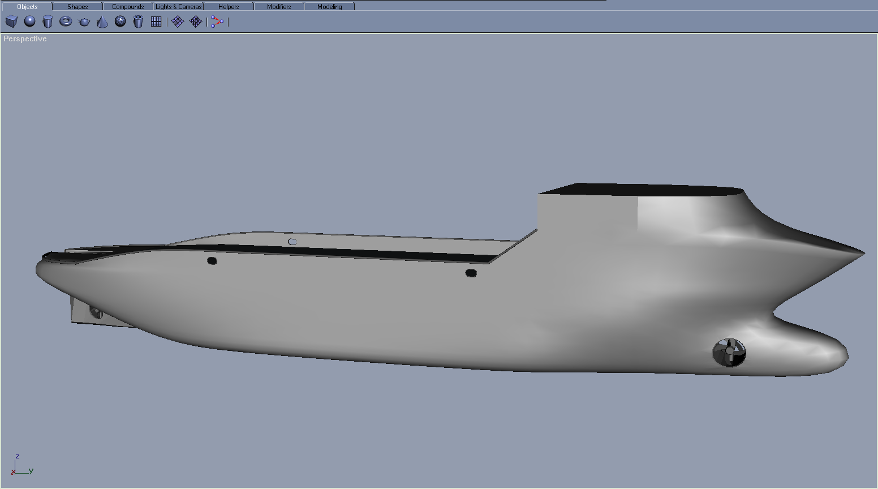Select the Tube primitive tool
Viewport: 878px width, 489px height.
(x=138, y=22)
